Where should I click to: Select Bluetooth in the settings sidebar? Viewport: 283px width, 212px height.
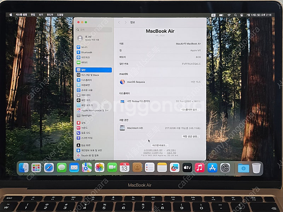[94, 52]
